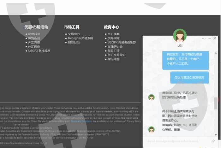Open the 财经日历 footer link
Viewport: 221px width, 148px height.
pos(74,42)
